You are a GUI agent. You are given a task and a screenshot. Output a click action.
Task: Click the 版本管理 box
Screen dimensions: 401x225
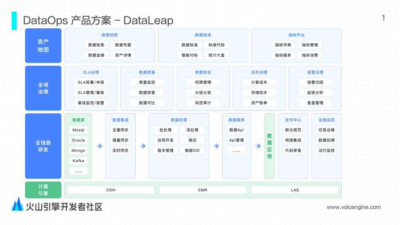165,150
